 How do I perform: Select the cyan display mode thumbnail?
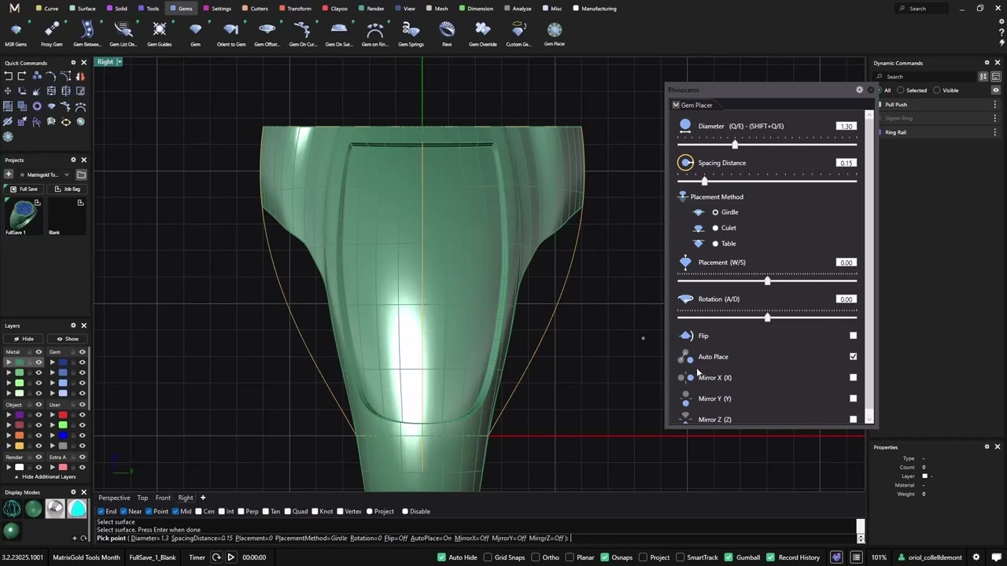(77, 509)
